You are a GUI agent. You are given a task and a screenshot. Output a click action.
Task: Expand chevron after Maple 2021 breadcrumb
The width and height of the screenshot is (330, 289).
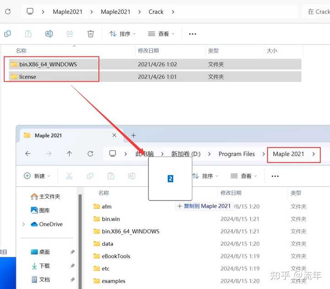[x=313, y=154]
